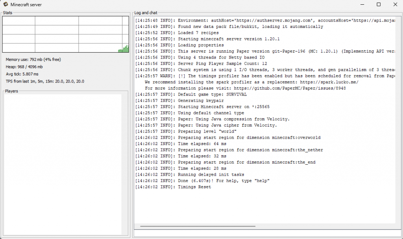
Task: Click the horizontal scrollbar under the log
Action: [x=198, y=226]
